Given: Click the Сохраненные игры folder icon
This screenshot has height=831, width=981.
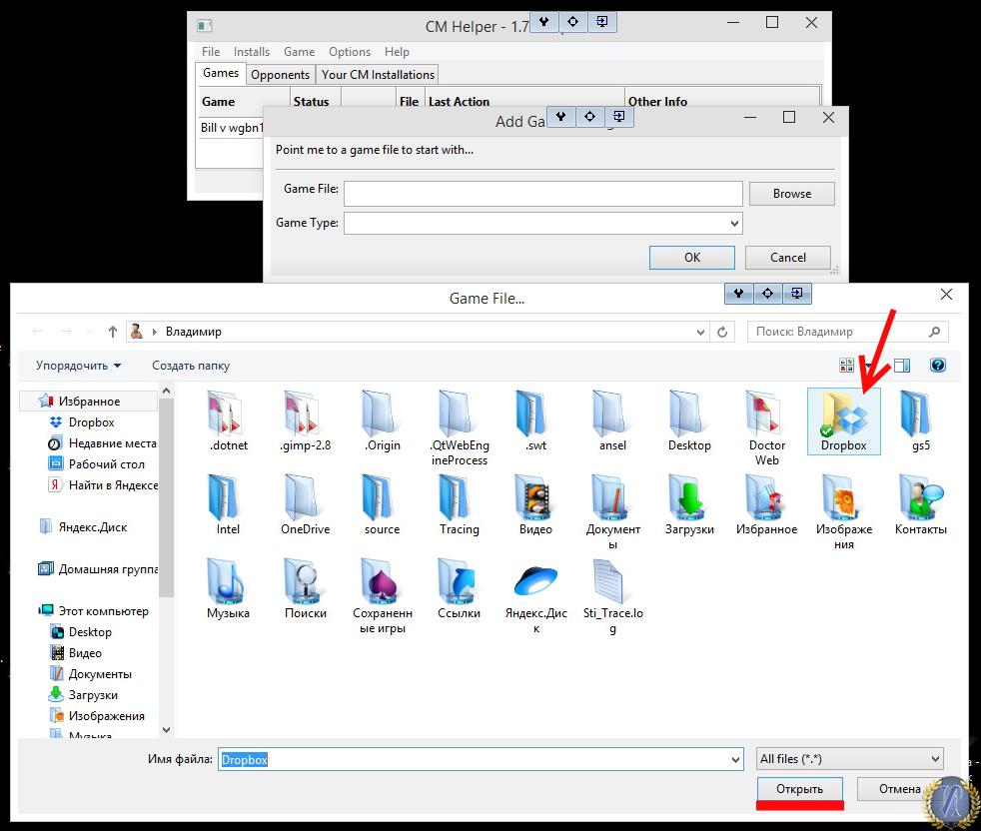Looking at the screenshot, I should 382,582.
